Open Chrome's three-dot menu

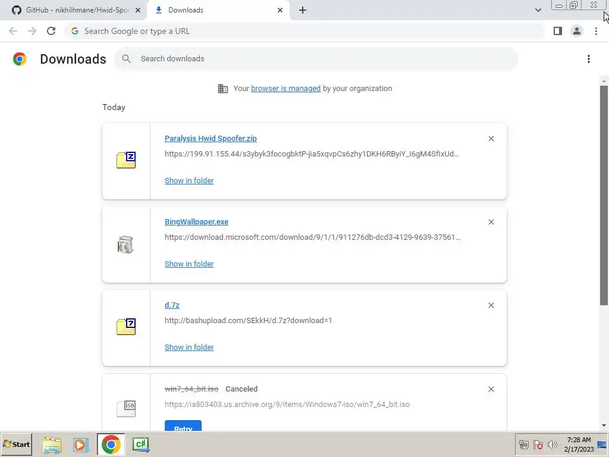point(596,31)
